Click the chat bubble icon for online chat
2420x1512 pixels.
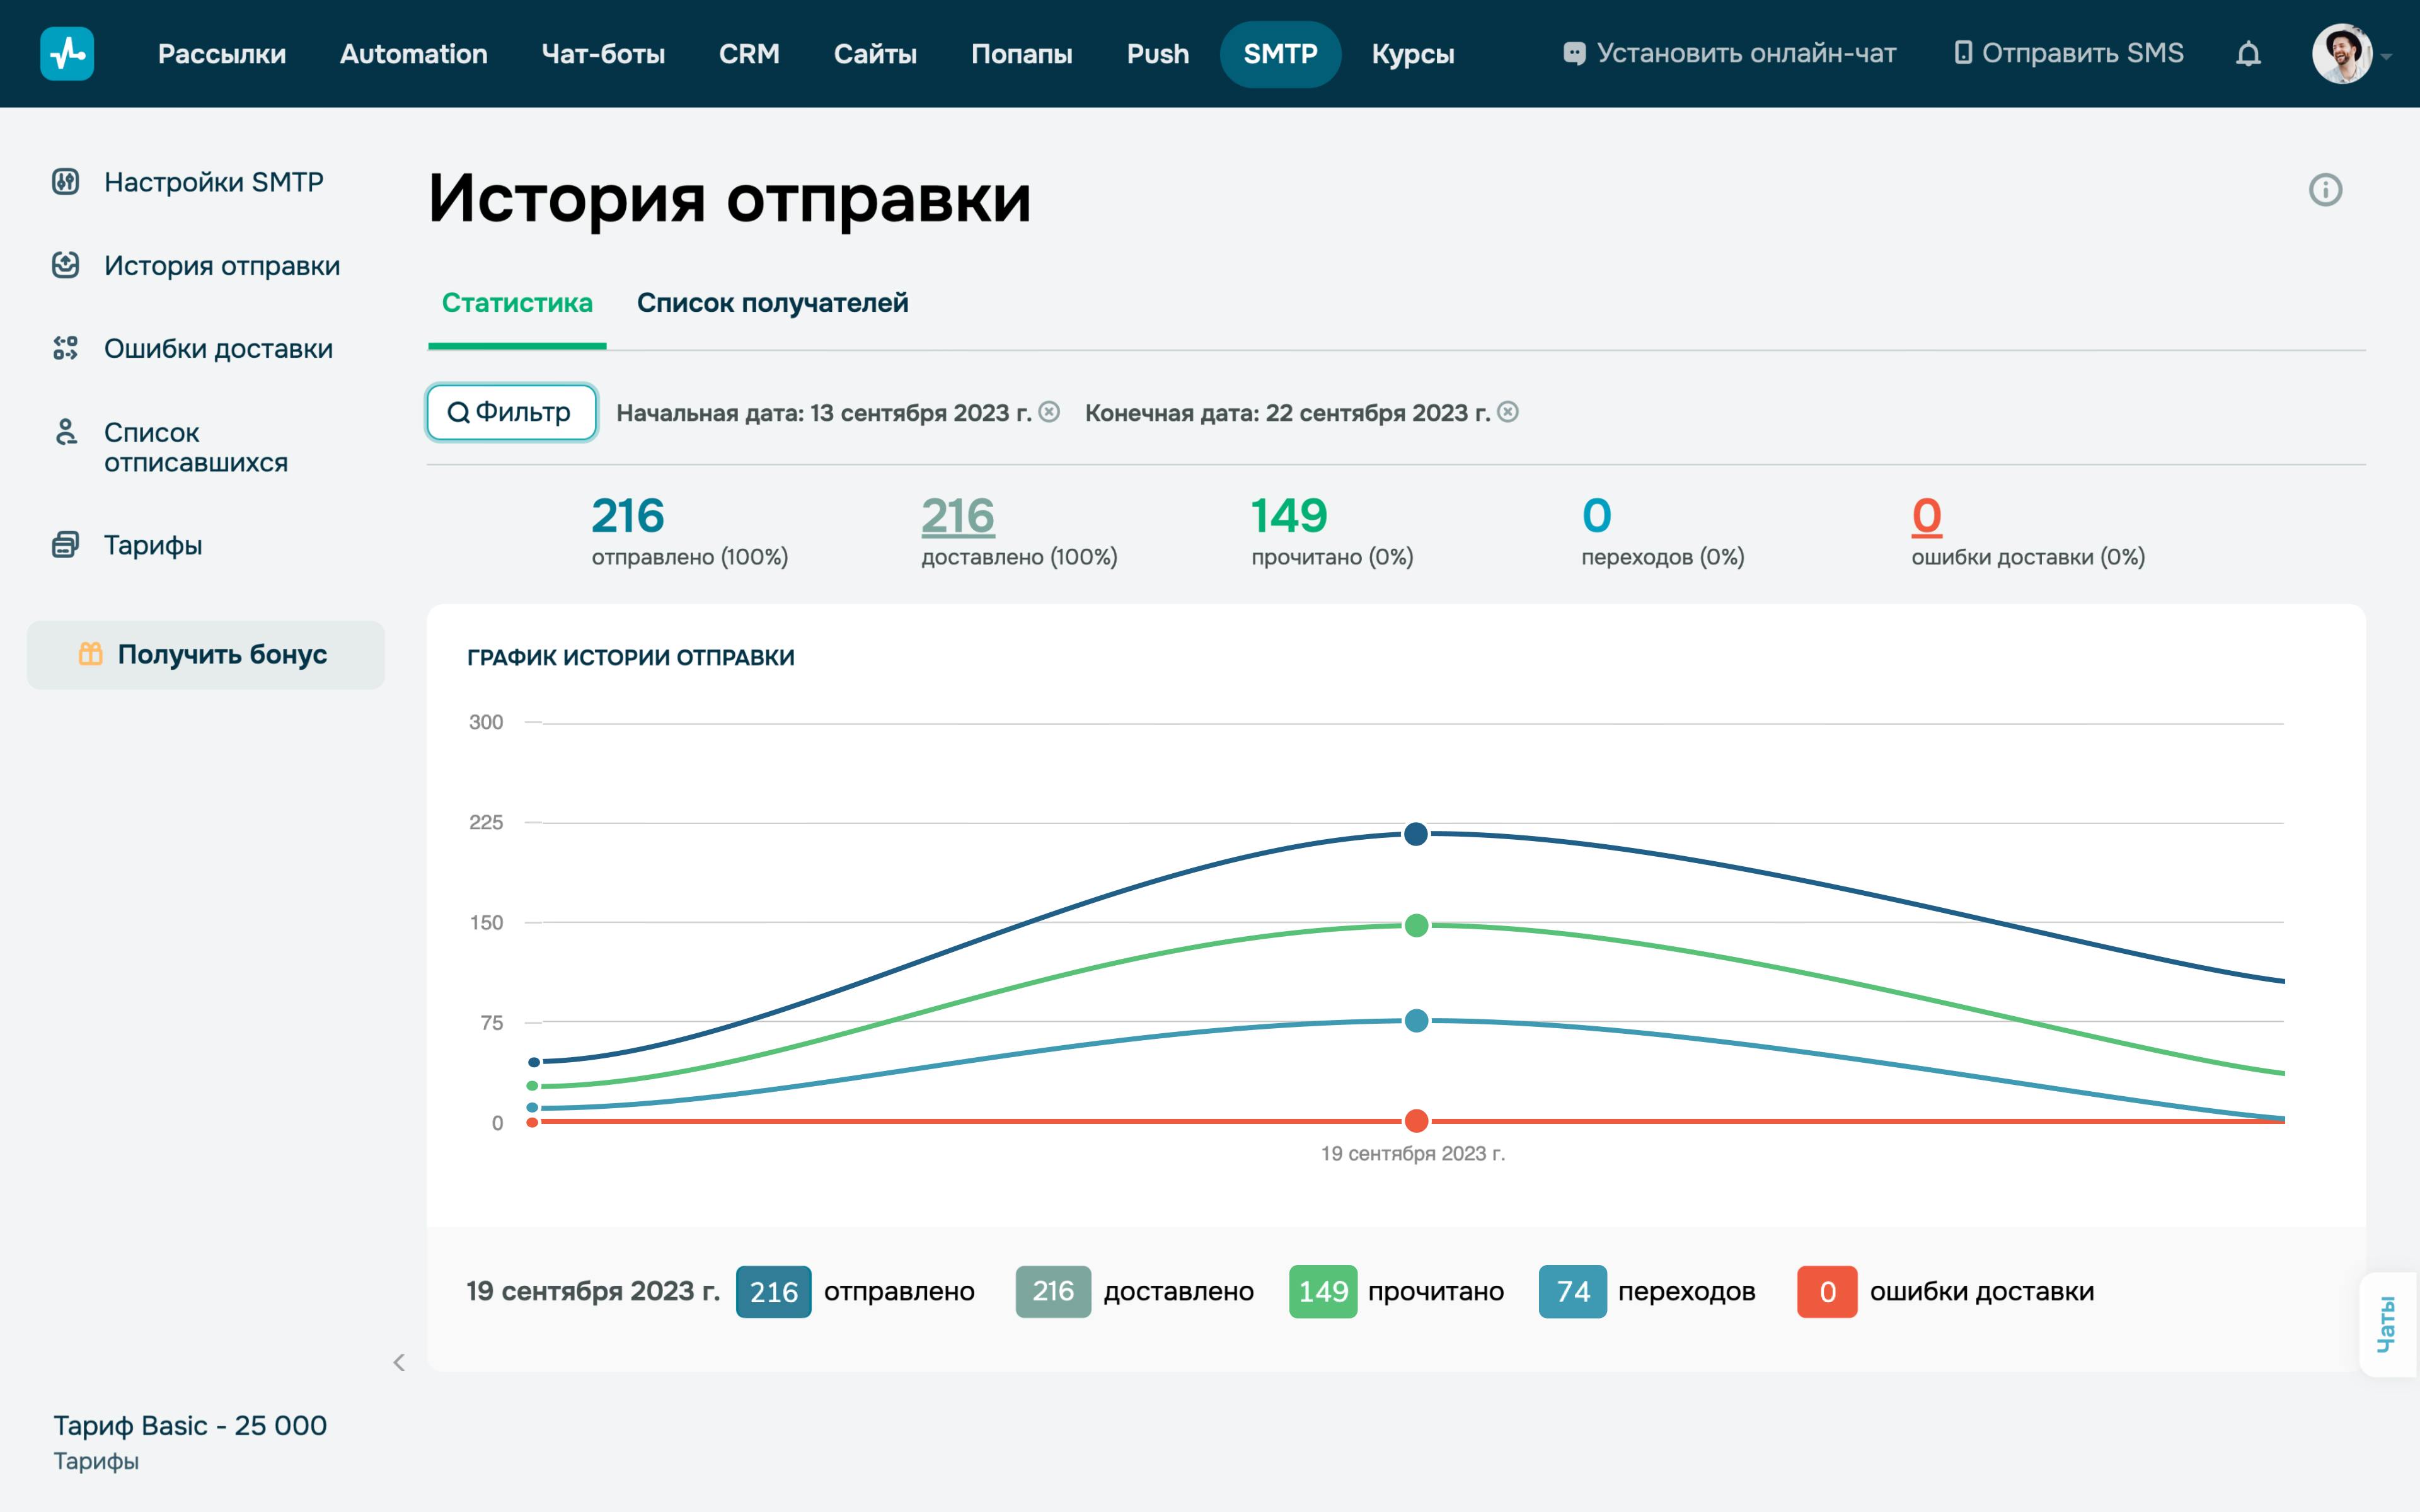pyautogui.click(x=1574, y=54)
